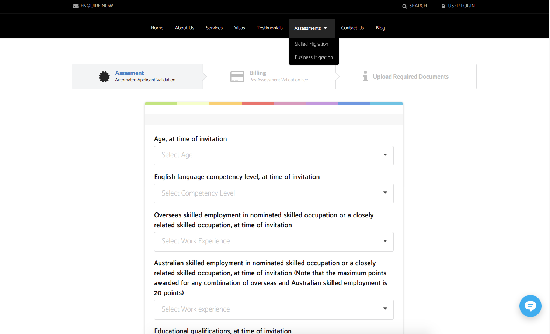Click 'Pay Assessment Validation Fee' subtitle
This screenshot has height=334, width=550.
tap(279, 80)
